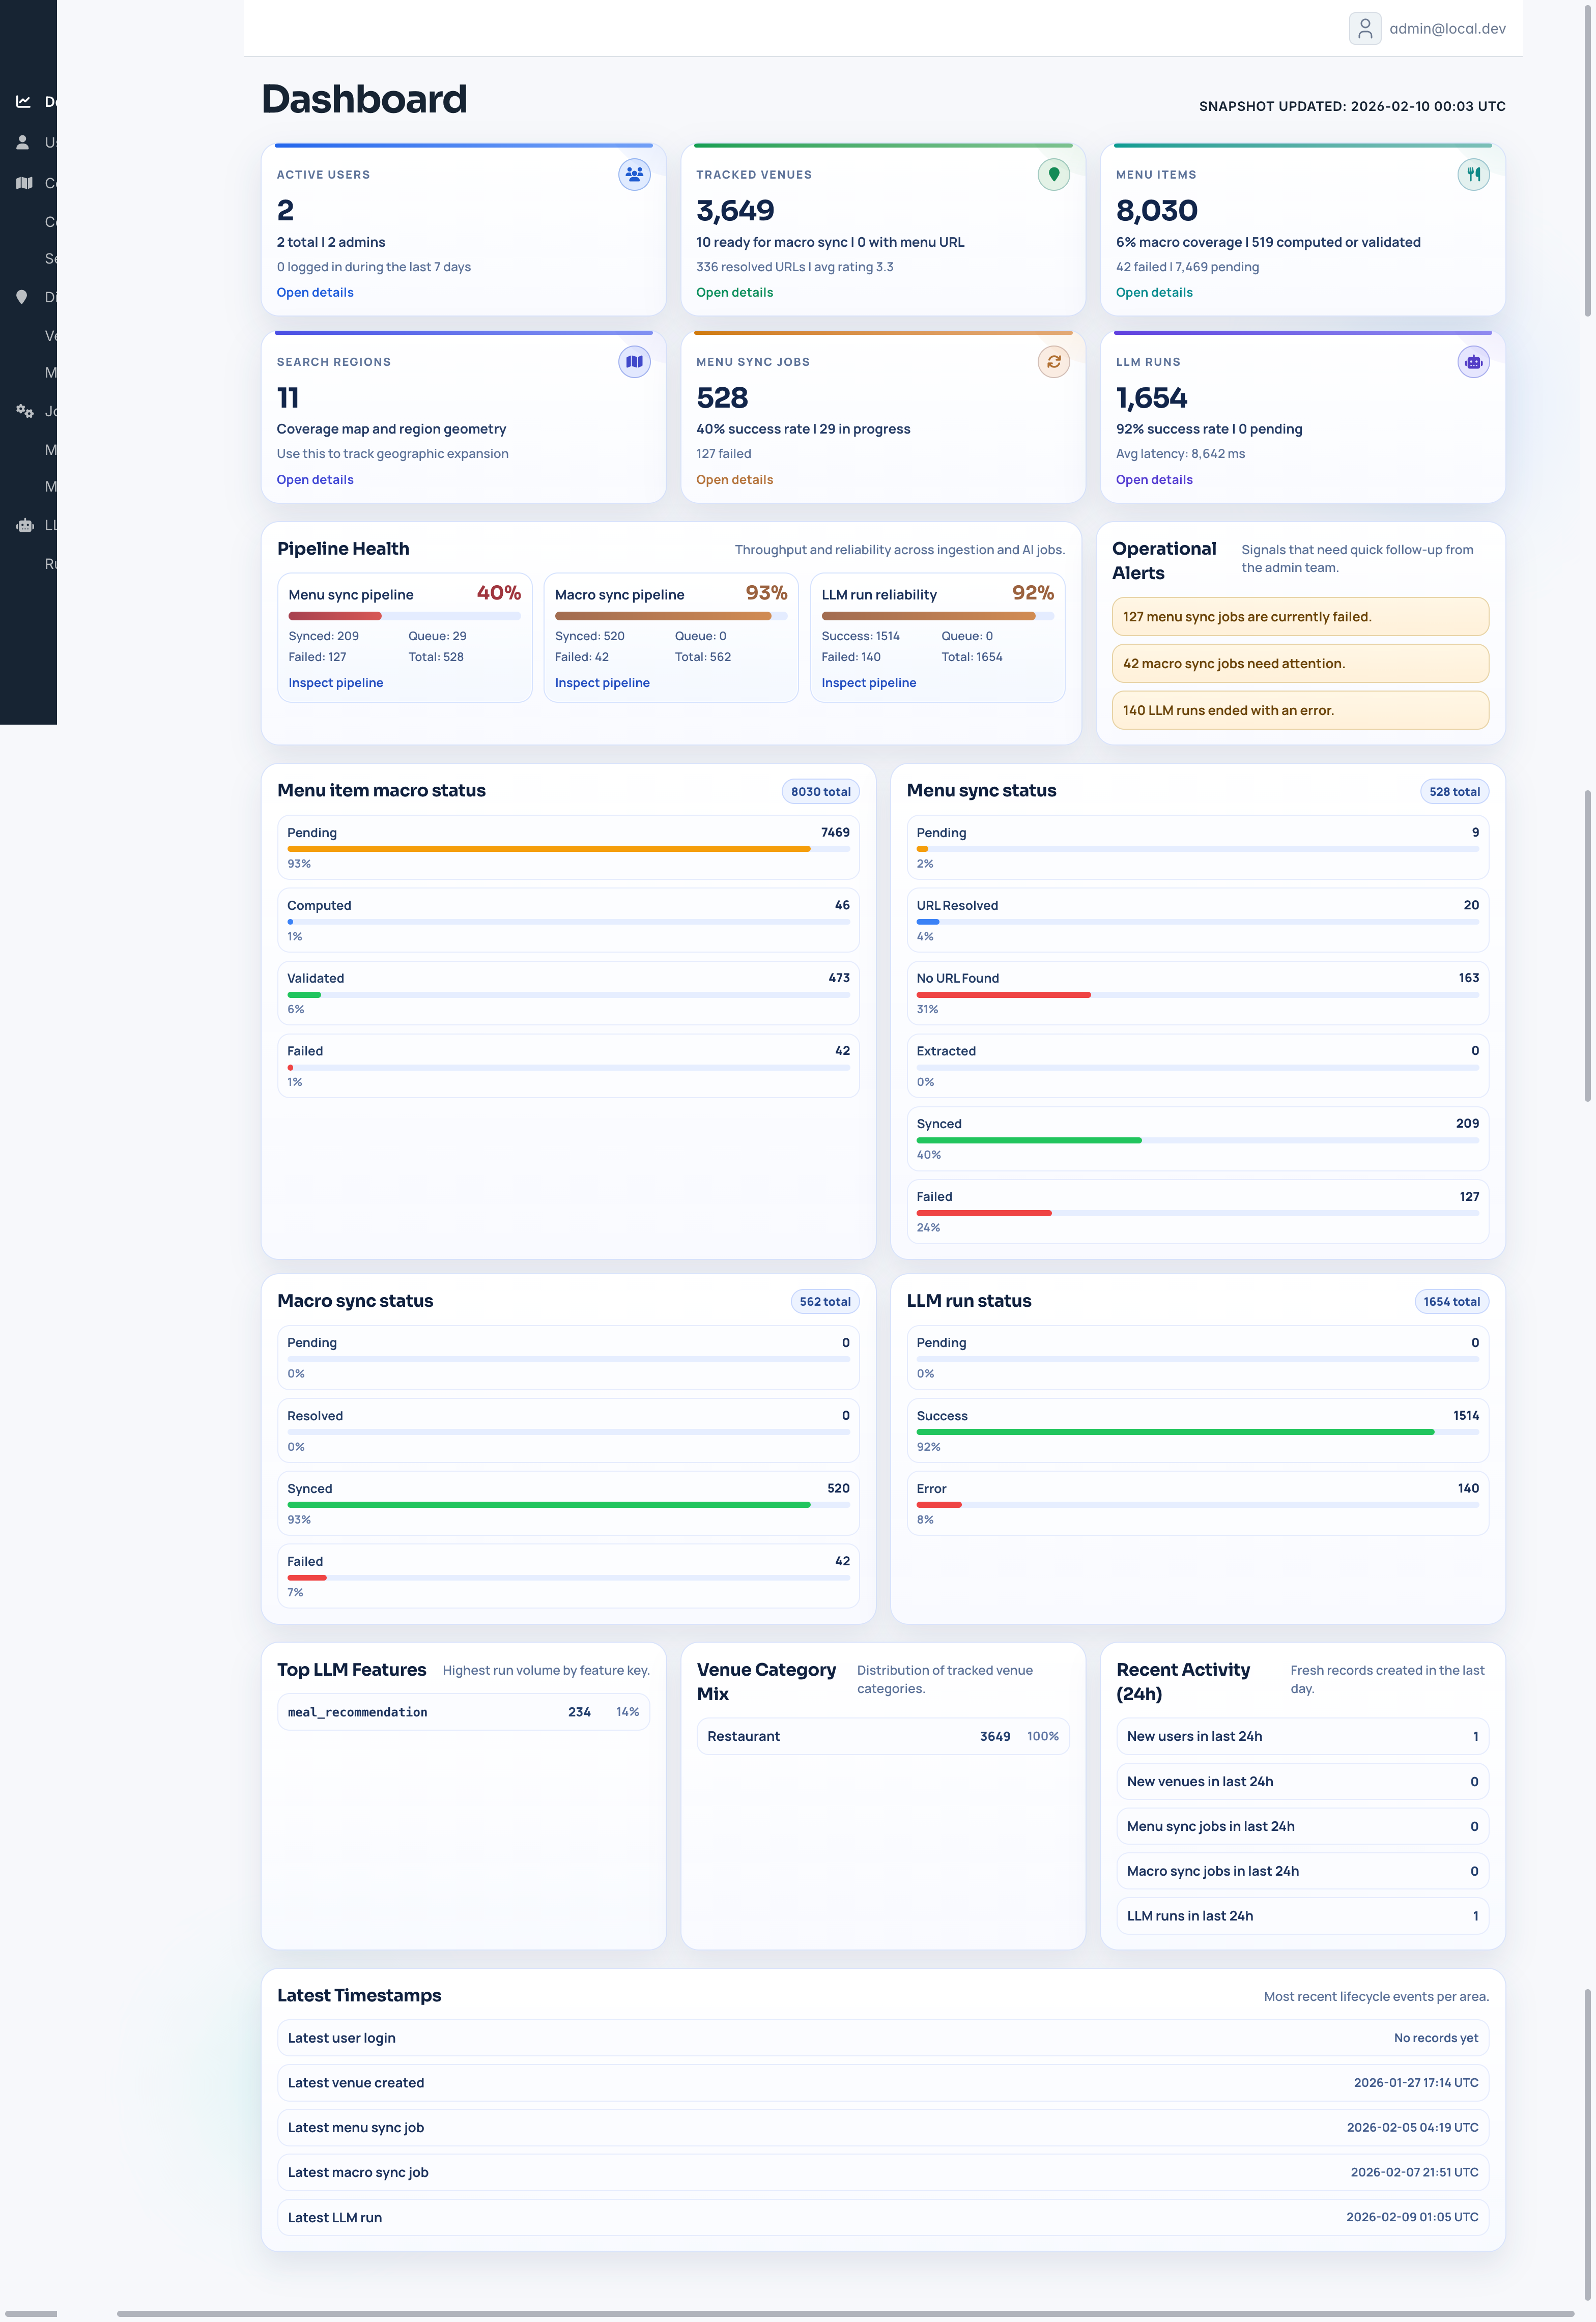Click the admin user avatar icon
Image resolution: width=1596 pixels, height=2322 pixels.
pyautogui.click(x=1364, y=28)
